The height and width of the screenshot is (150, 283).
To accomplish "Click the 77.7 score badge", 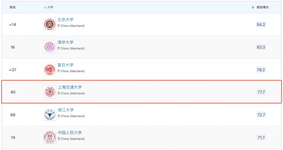I will click(x=261, y=92).
